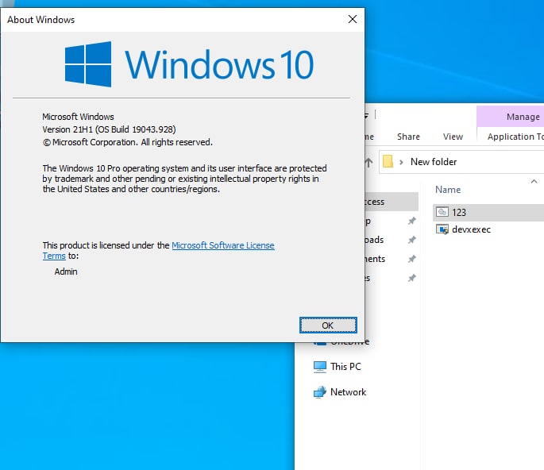Click the Network icon in sidebar

pos(320,392)
